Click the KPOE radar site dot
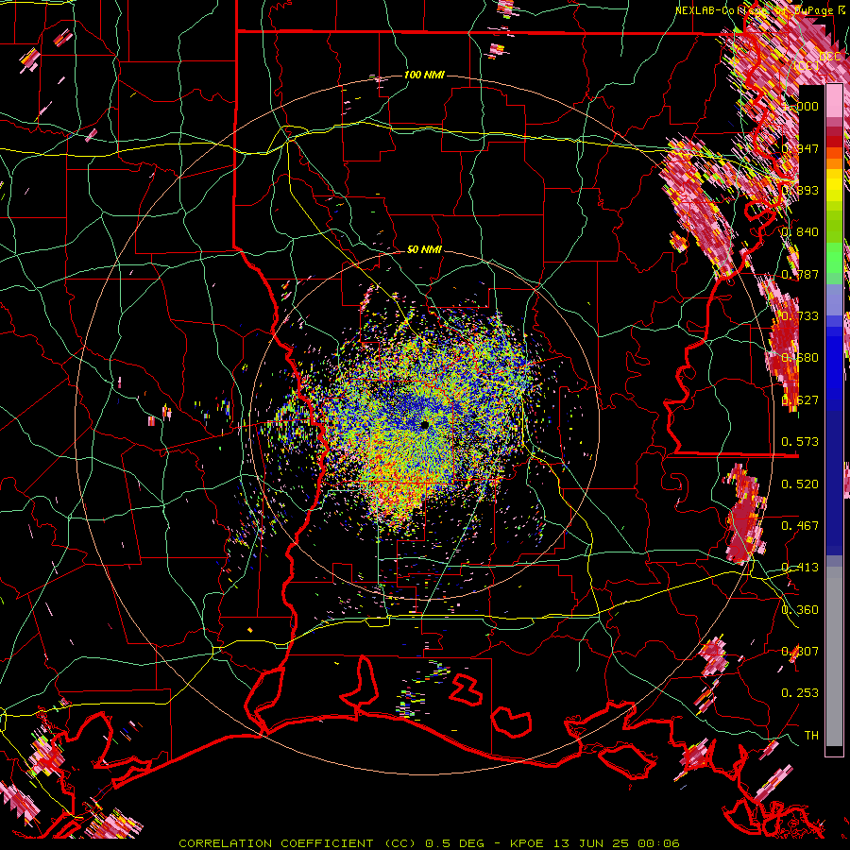The width and height of the screenshot is (850, 850). 424,425
